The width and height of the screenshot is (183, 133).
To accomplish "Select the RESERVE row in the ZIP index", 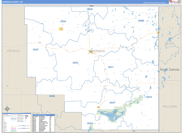I will [x=44, y=130].
